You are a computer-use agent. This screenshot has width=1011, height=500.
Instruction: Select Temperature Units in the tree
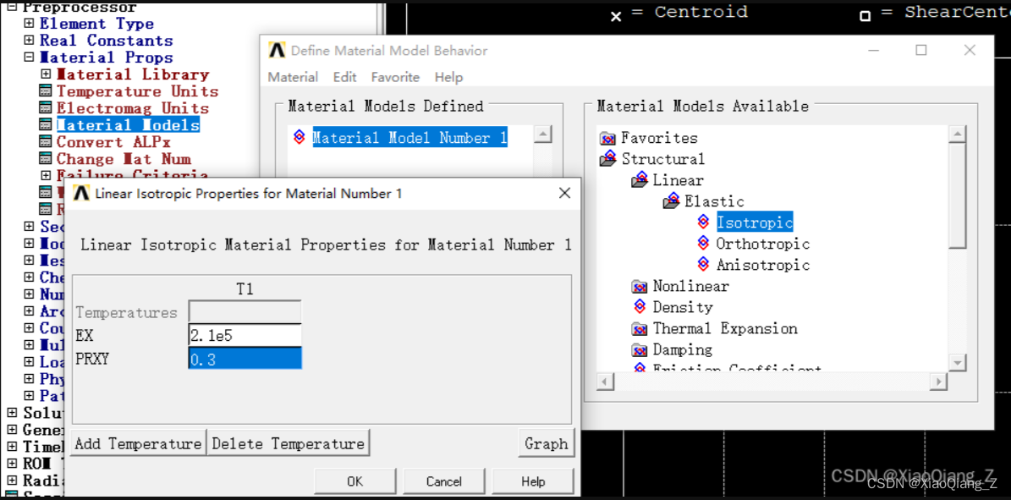coord(137,91)
